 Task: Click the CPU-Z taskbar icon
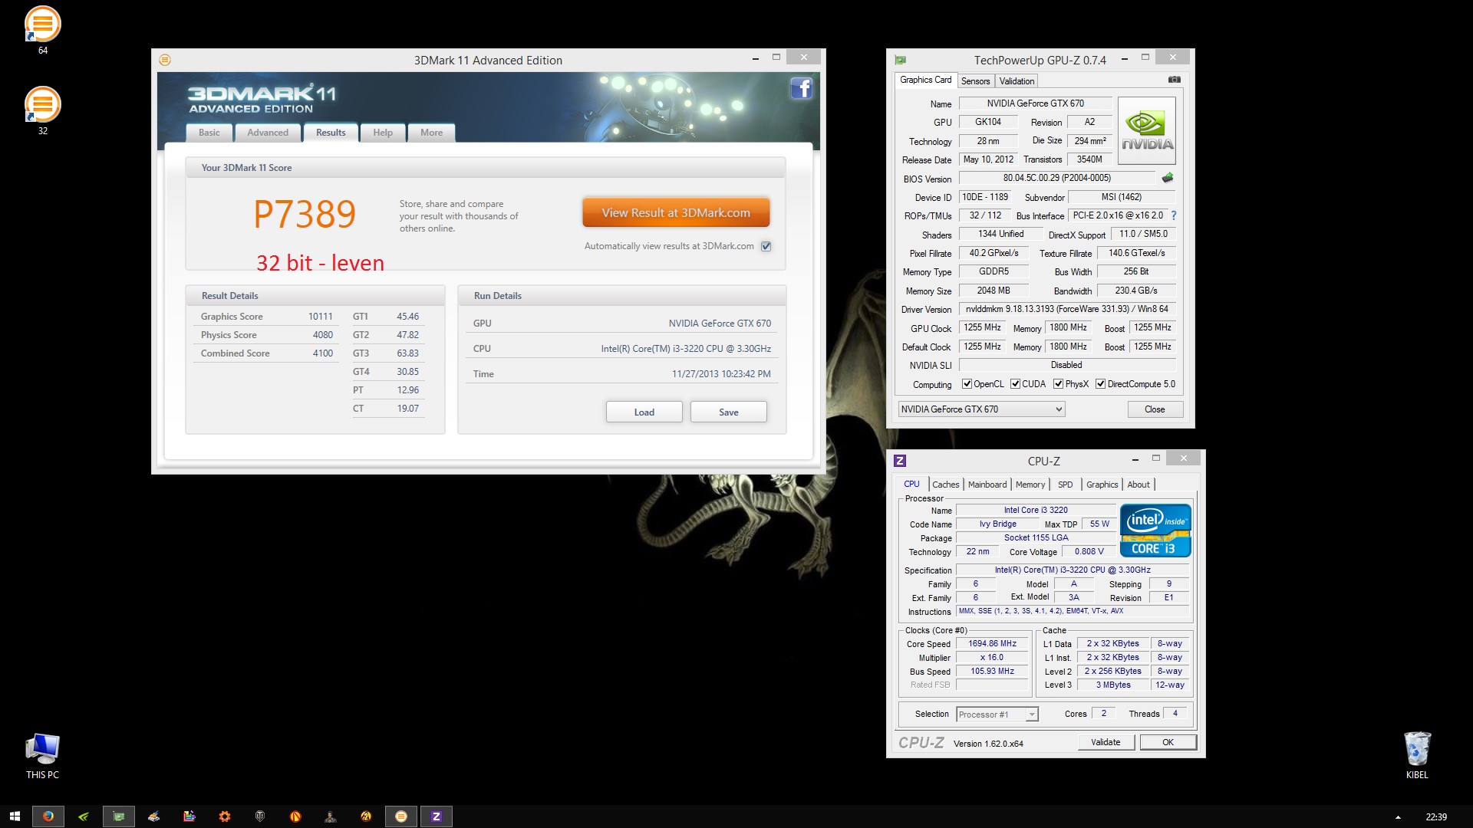436,816
